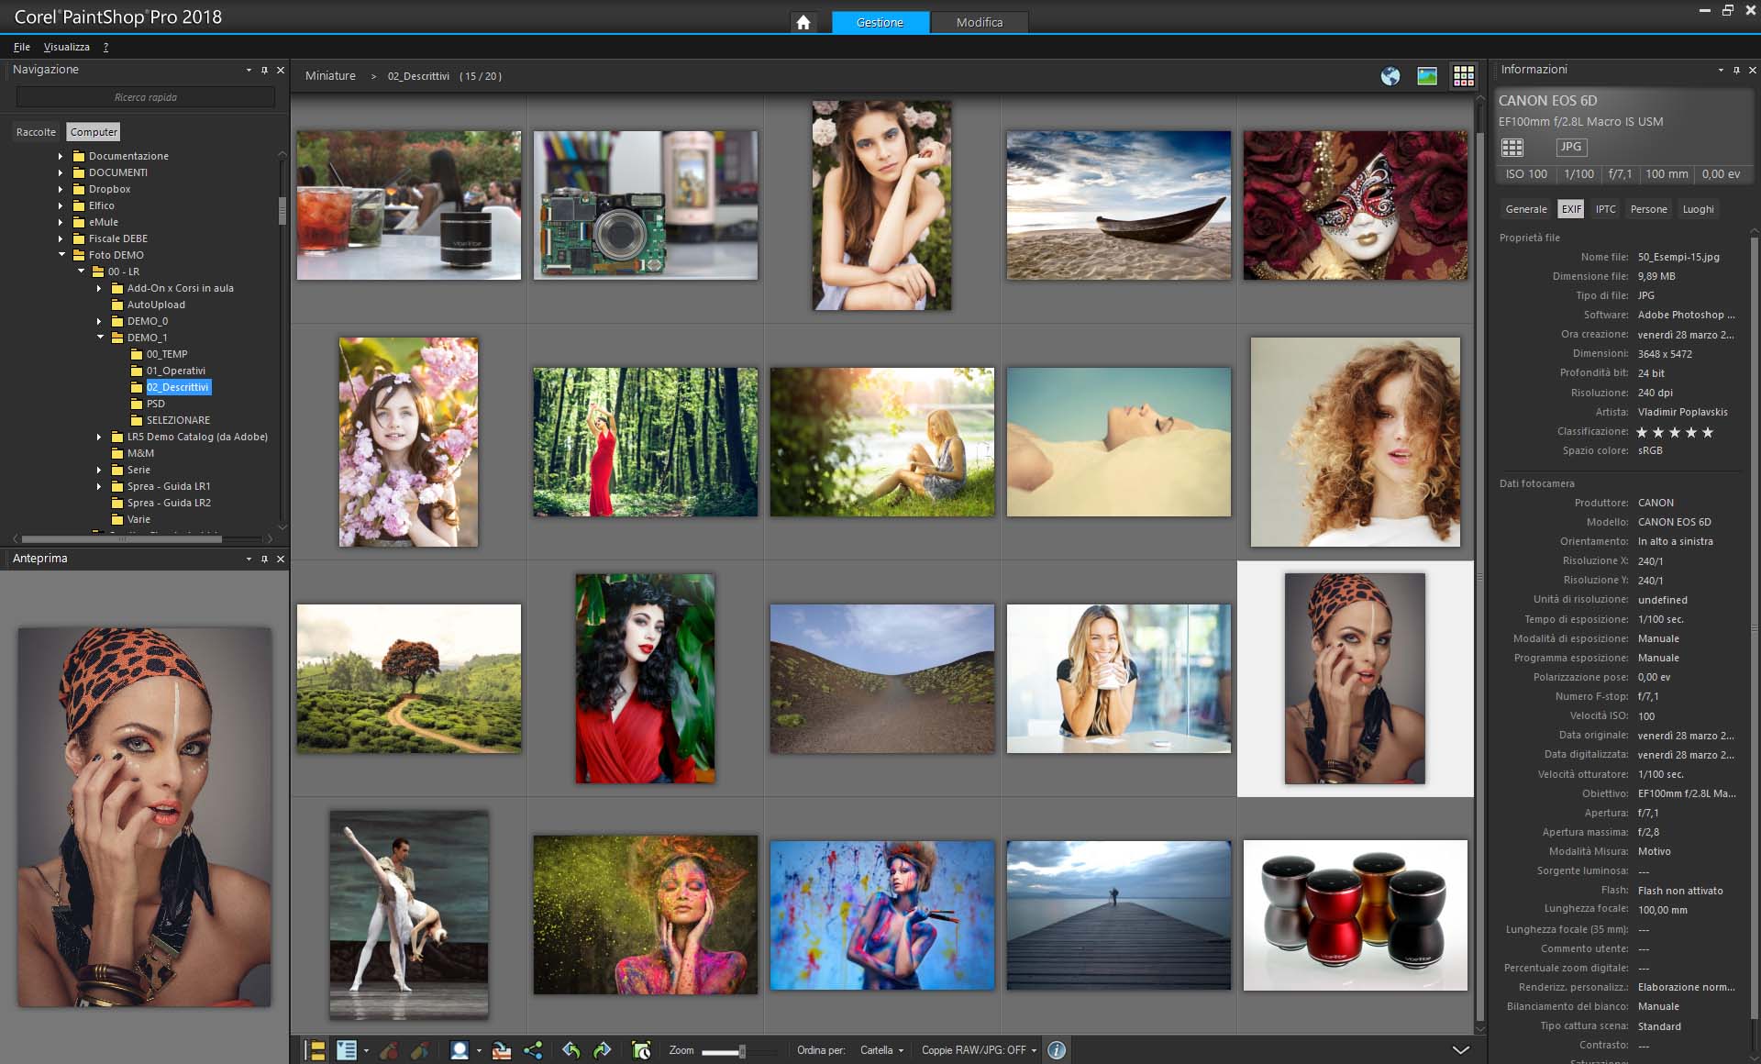The height and width of the screenshot is (1064, 1761).
Task: Switch to Map view globe icon
Action: (1390, 76)
